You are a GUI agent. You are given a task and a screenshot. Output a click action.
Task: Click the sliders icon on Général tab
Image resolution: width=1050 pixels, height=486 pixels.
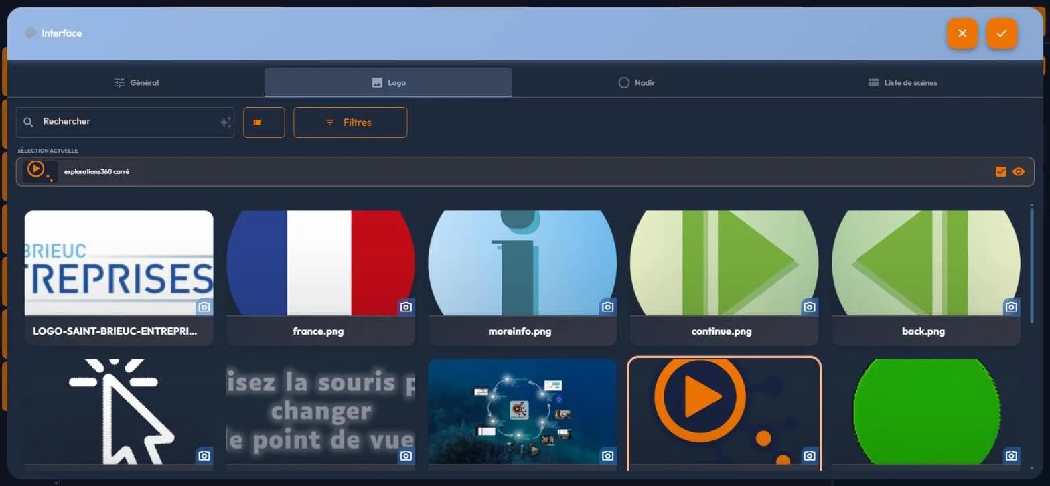(x=119, y=82)
